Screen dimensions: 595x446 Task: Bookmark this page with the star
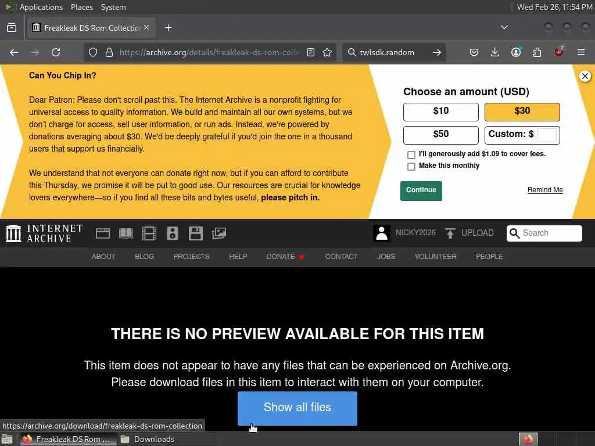coord(327,52)
